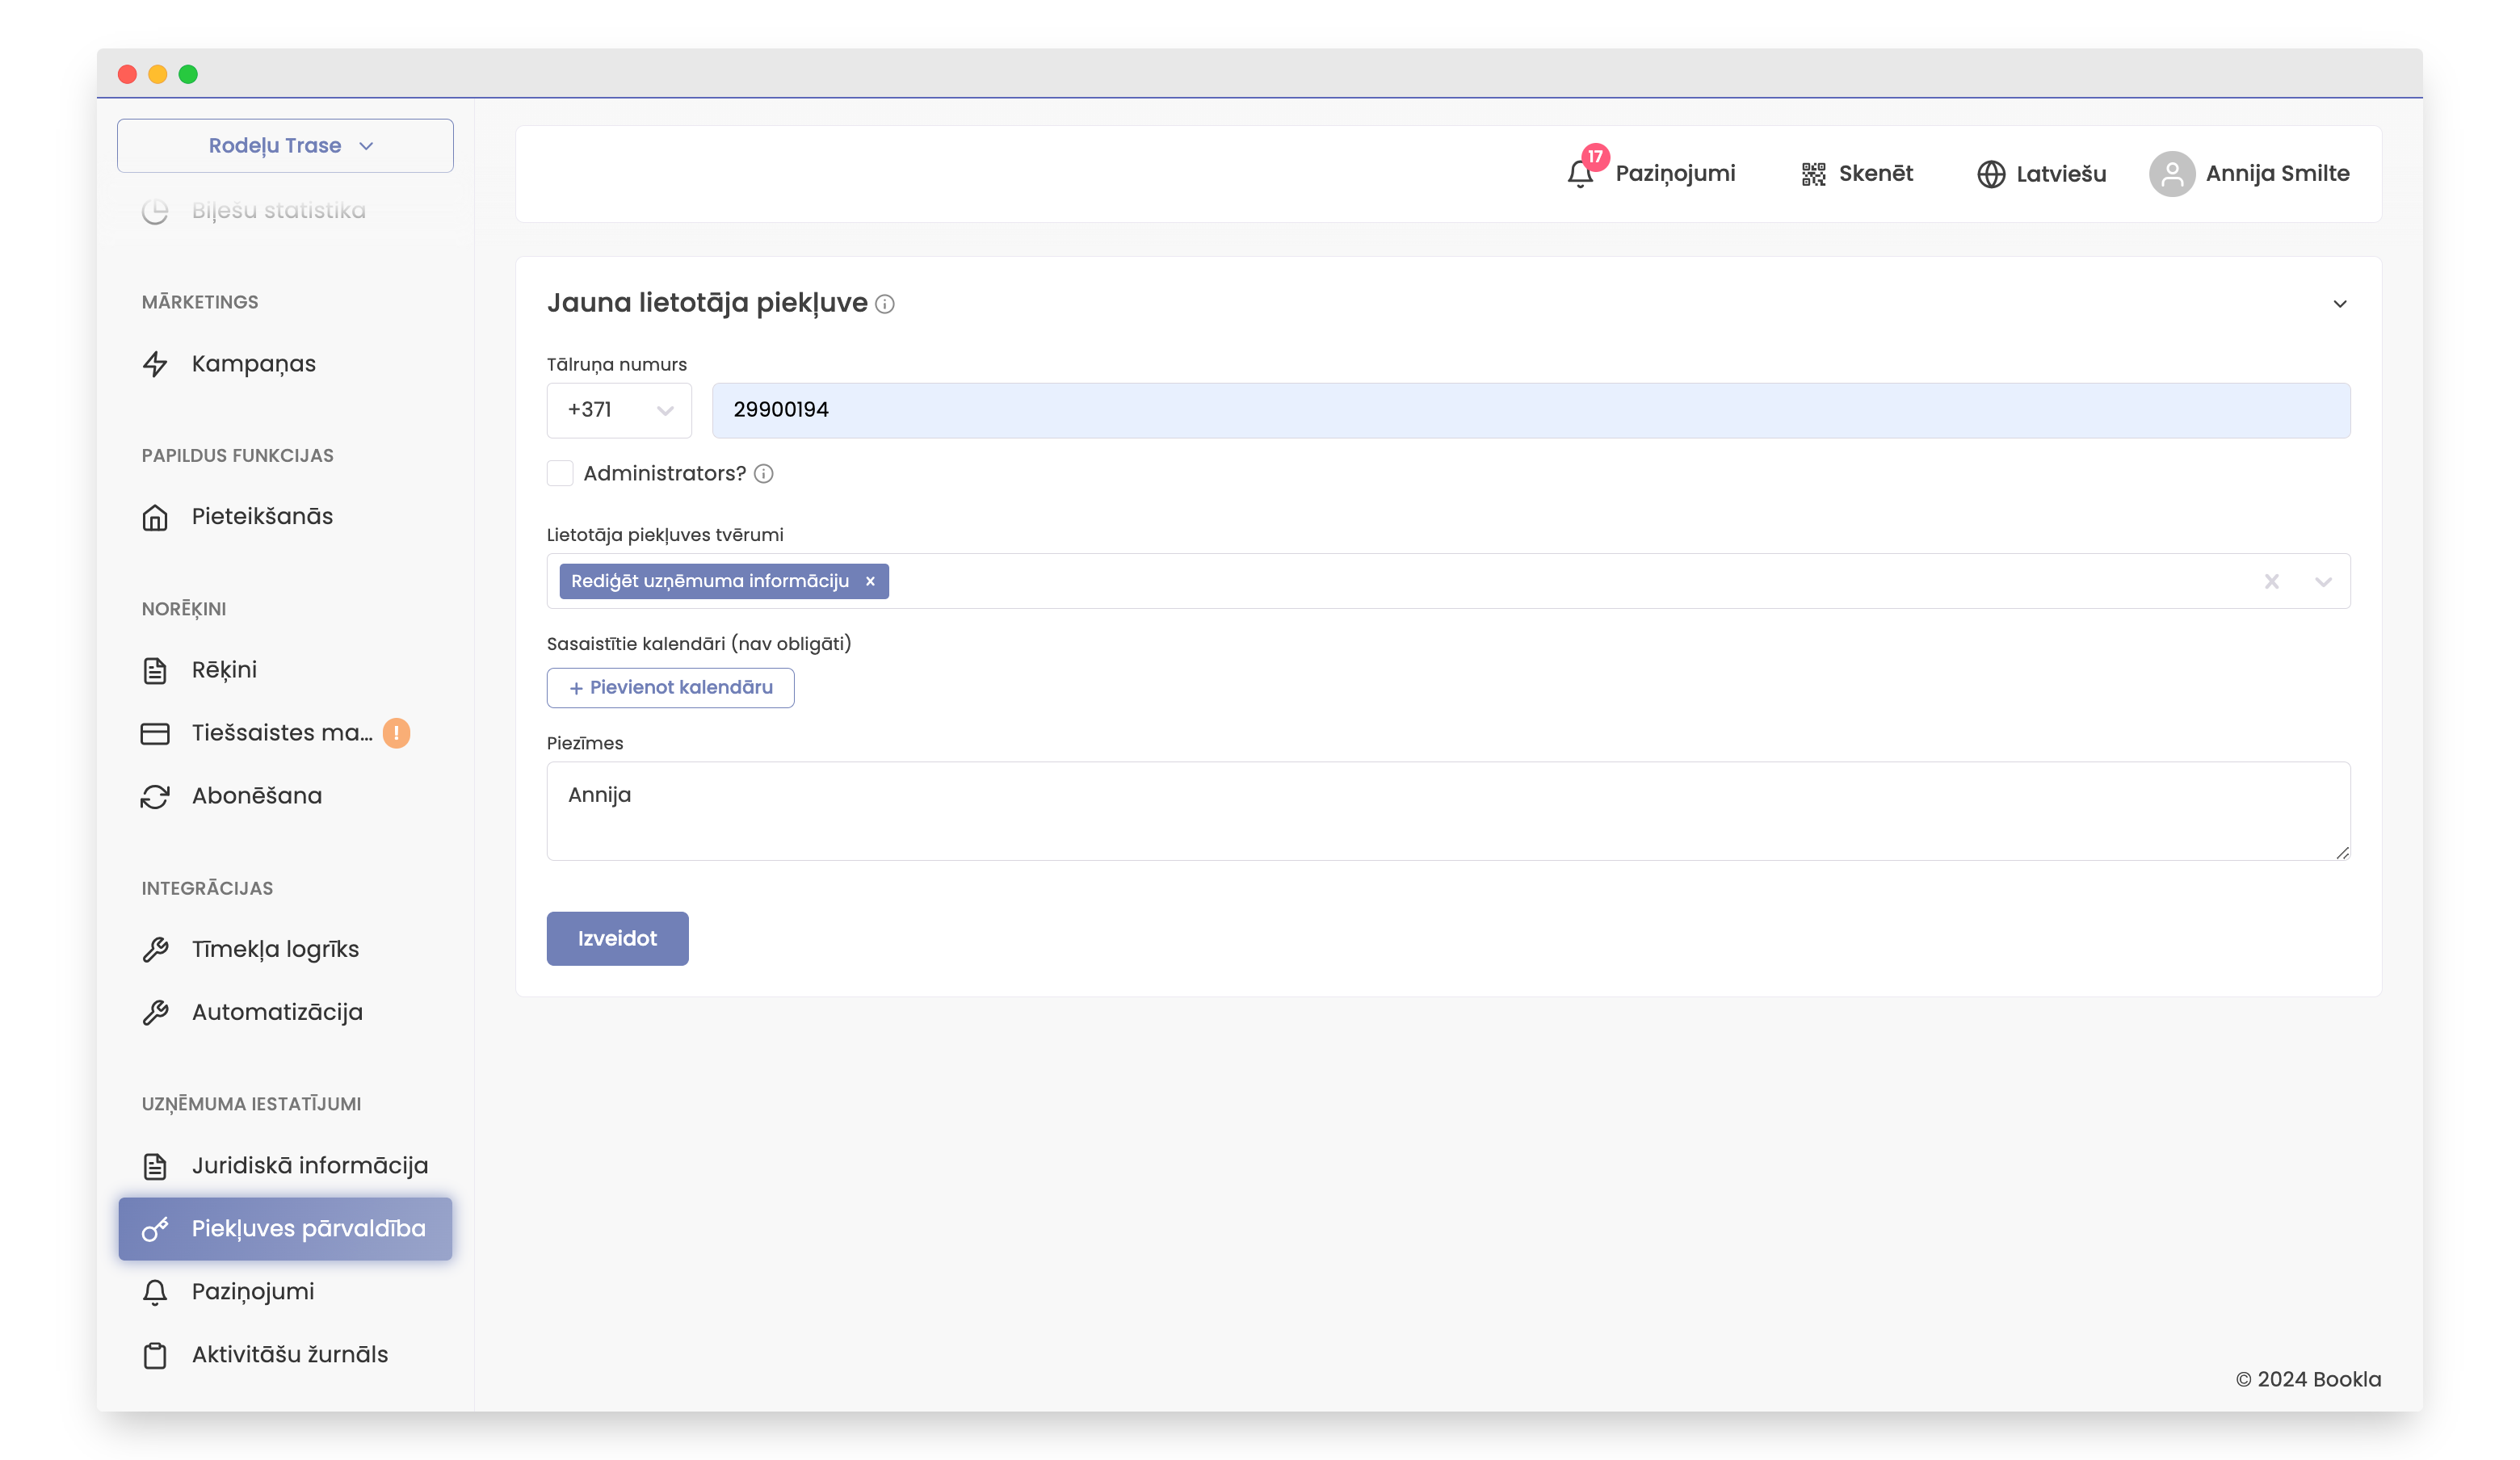Click the QR code Skenēt icon
Image resolution: width=2520 pixels, height=1460 pixels.
[x=1813, y=174]
